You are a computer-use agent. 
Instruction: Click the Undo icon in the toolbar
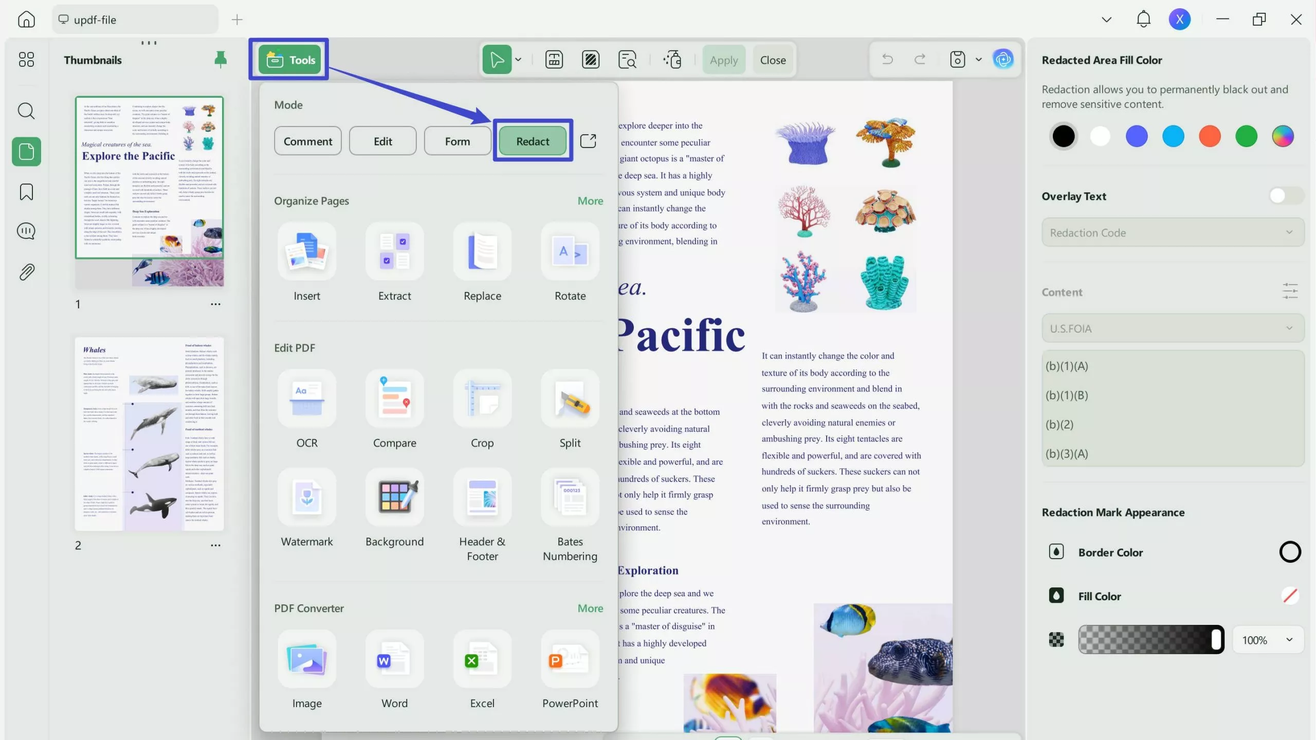coord(888,59)
